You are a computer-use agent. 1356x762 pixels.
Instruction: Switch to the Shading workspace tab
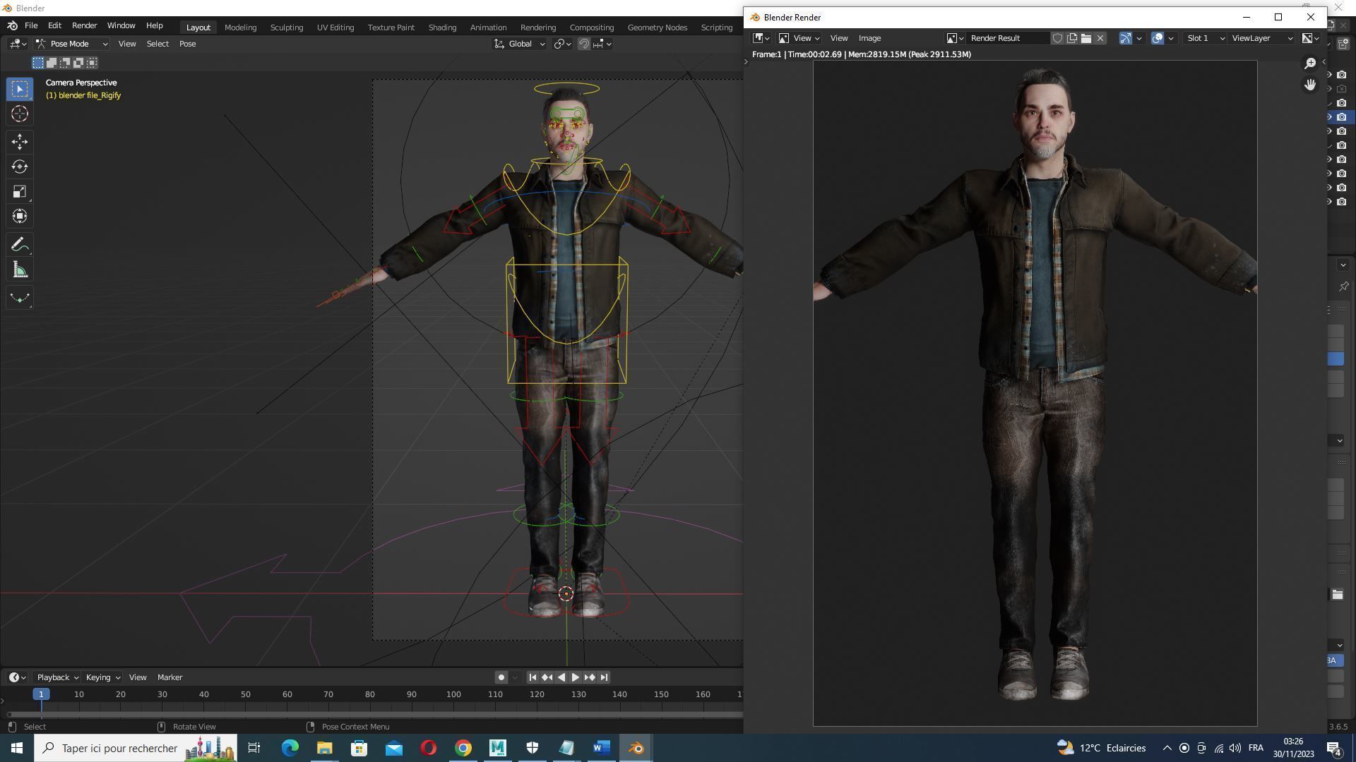442,27
